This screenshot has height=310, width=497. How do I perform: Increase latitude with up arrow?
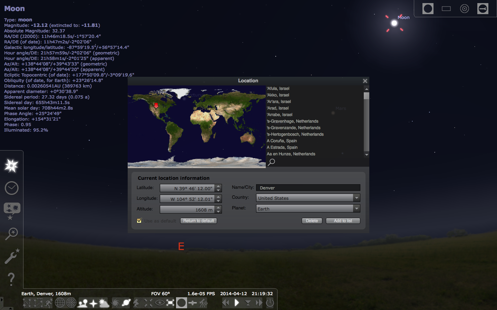[218, 186]
